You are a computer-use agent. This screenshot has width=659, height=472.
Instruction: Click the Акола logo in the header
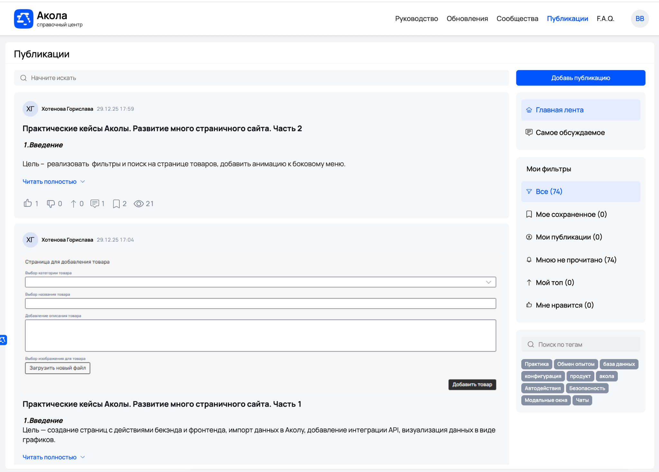point(24,19)
